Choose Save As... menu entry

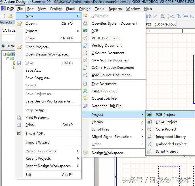tap(49, 70)
